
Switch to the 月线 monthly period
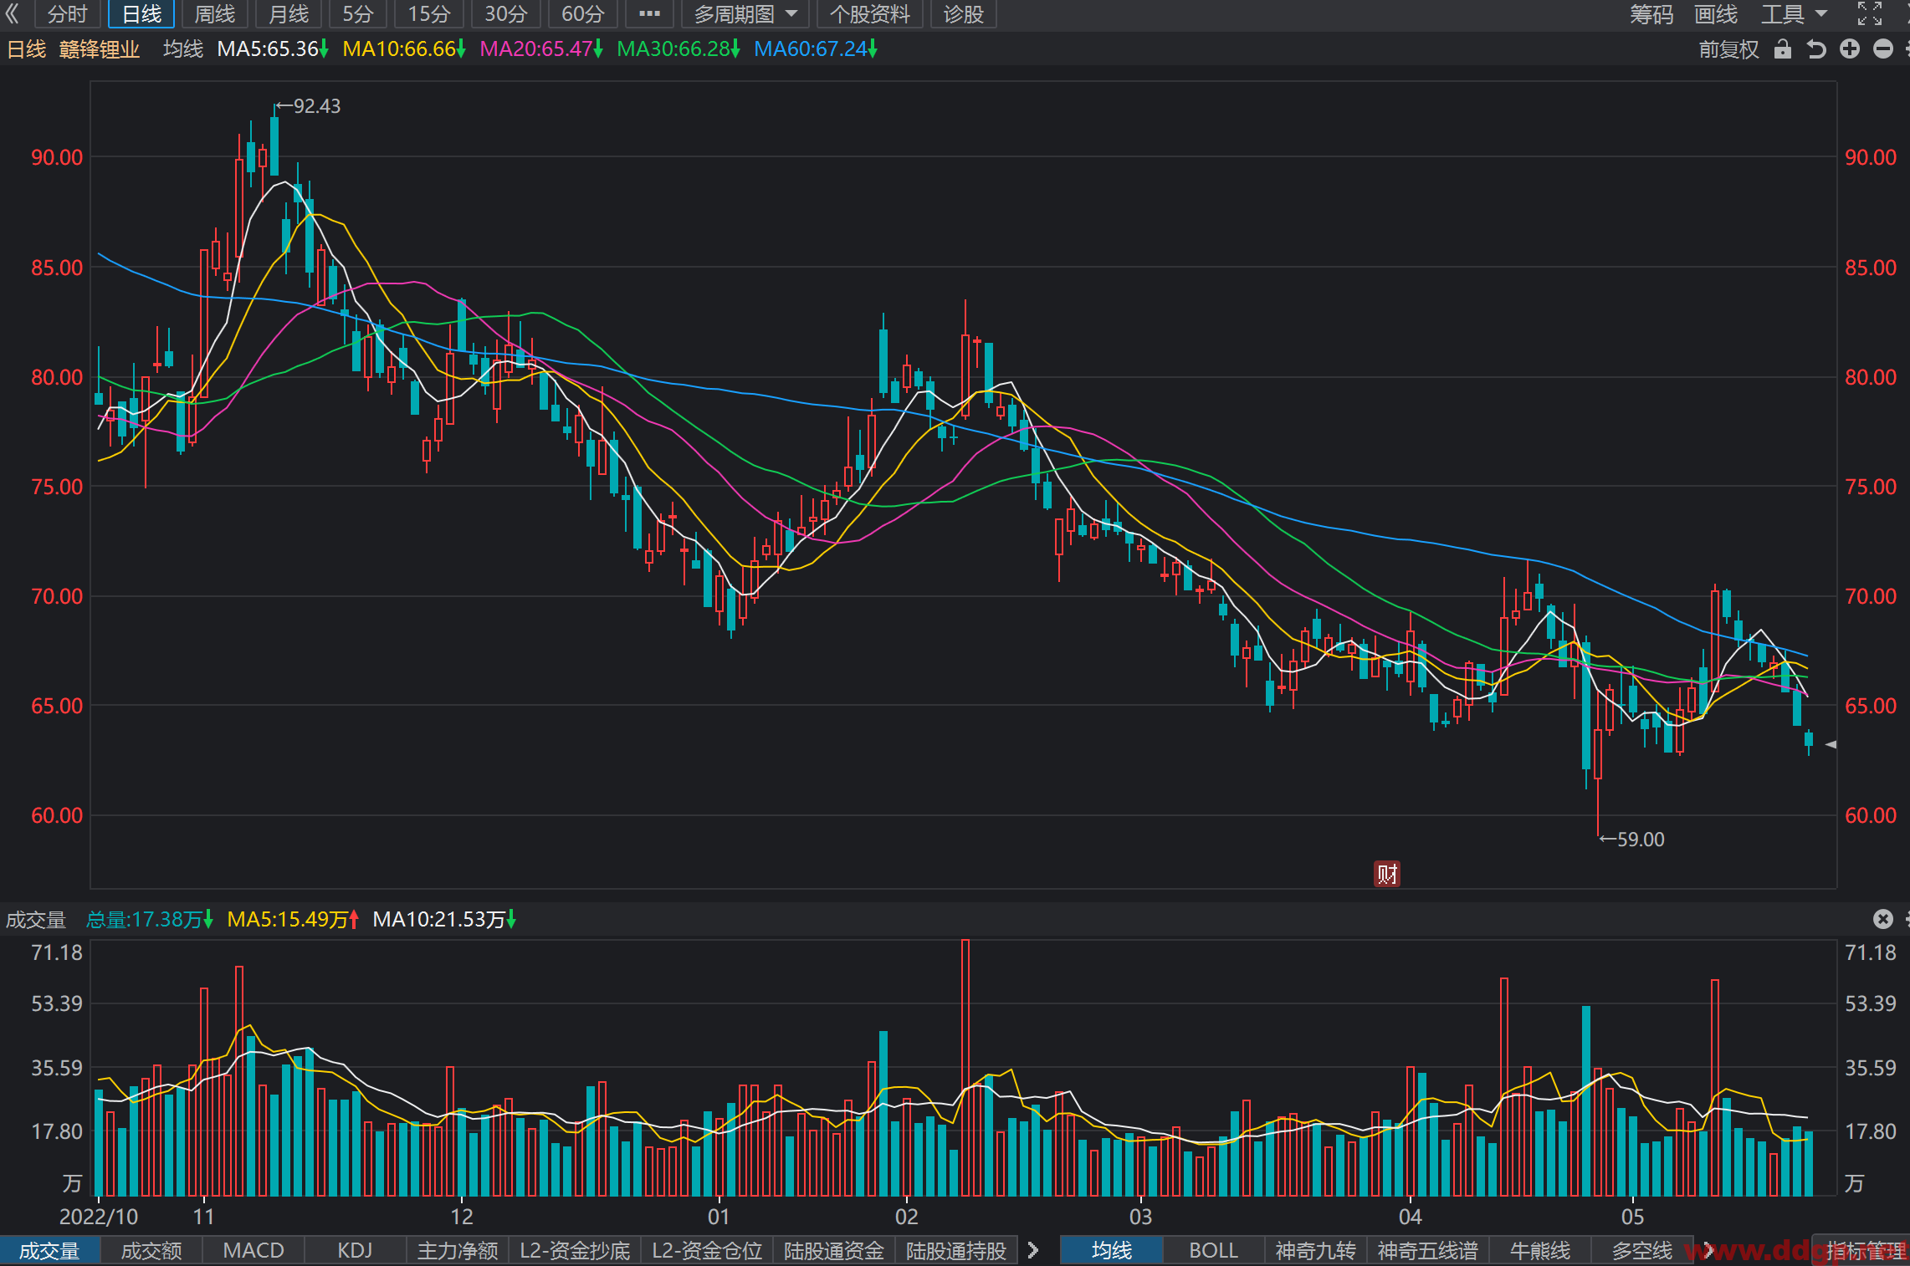[289, 13]
